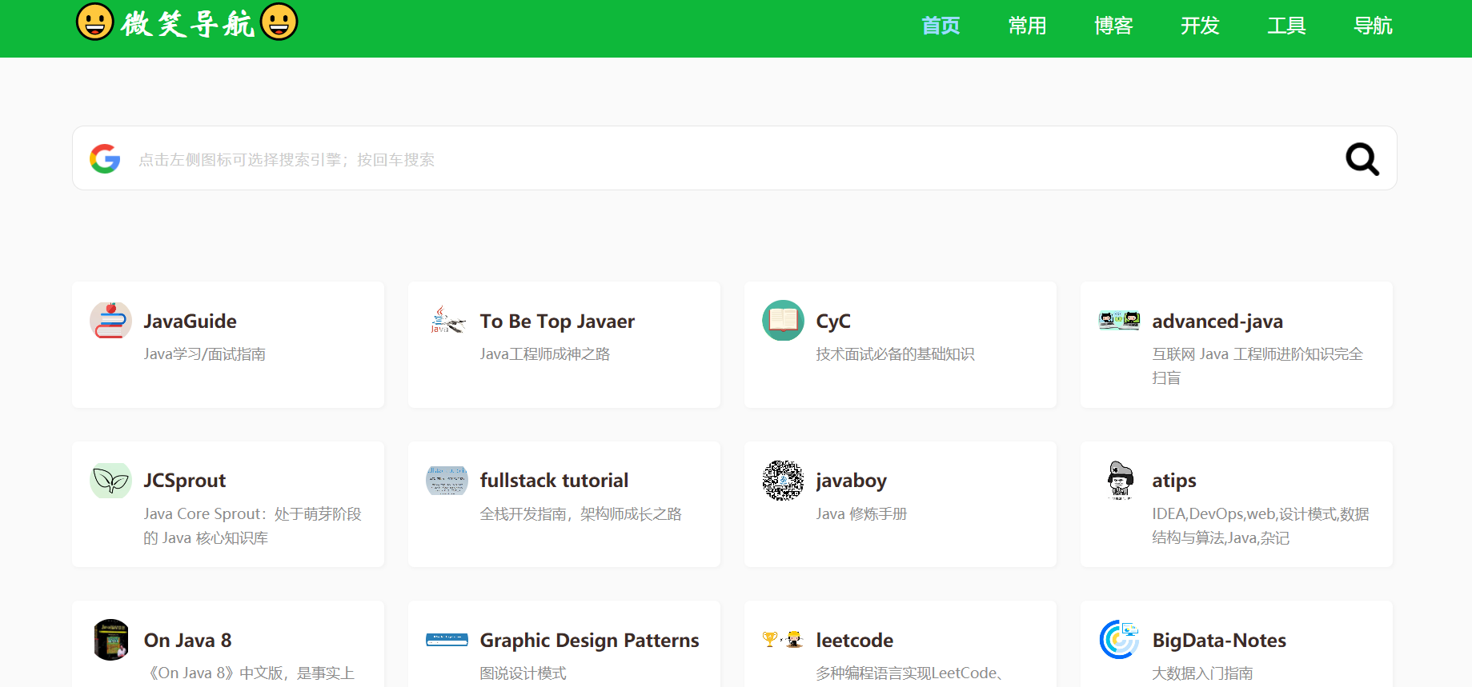The height and width of the screenshot is (687, 1472).
Task: Open the javaboy title link
Action: [852, 480]
